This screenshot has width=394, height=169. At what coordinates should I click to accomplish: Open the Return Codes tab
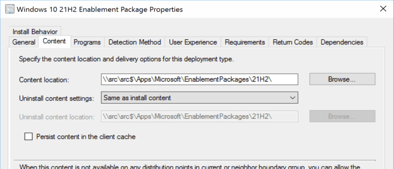click(x=293, y=42)
